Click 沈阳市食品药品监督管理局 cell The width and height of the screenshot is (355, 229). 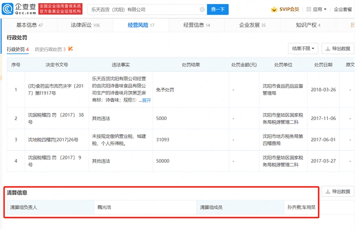click(x=283, y=89)
